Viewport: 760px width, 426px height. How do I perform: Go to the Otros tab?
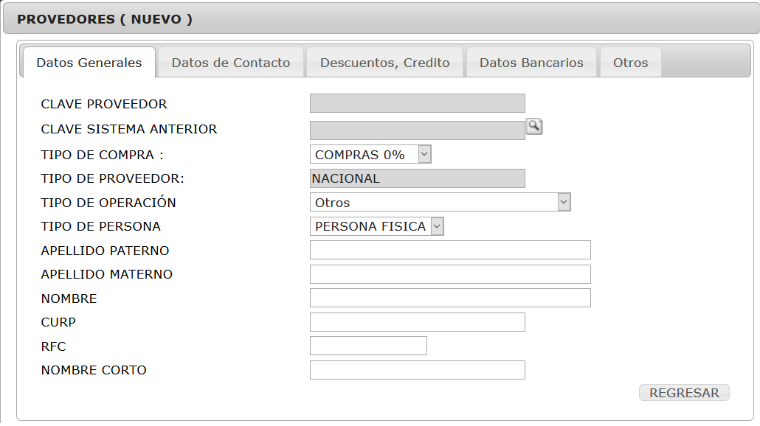coord(631,63)
